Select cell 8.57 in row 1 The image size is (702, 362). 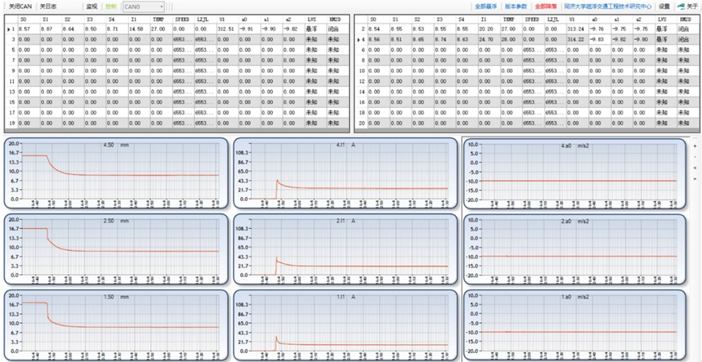click(28, 29)
